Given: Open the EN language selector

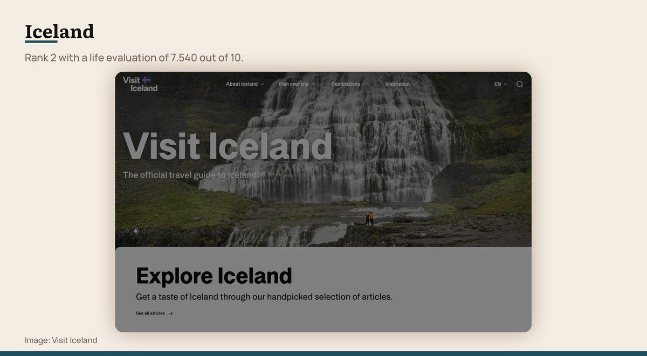Looking at the screenshot, I should (500, 84).
